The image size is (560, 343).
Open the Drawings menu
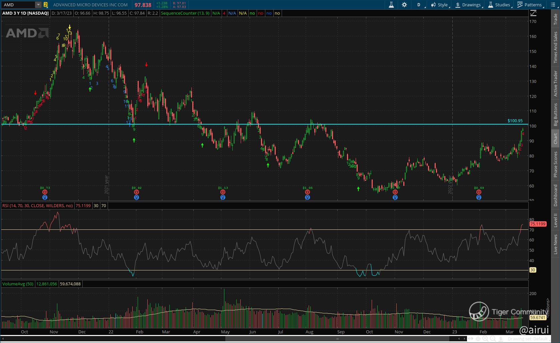(468, 5)
